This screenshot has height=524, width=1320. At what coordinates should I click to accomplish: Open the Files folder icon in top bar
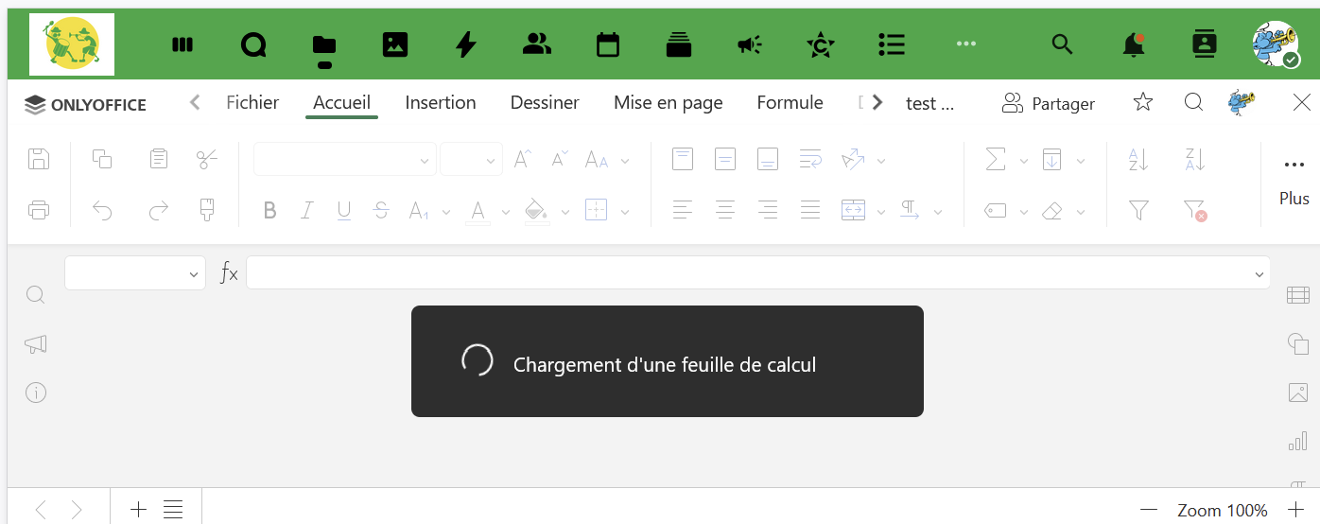tap(323, 44)
